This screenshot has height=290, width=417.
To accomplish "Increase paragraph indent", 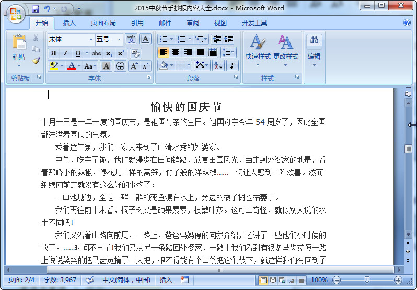I will coord(229,39).
